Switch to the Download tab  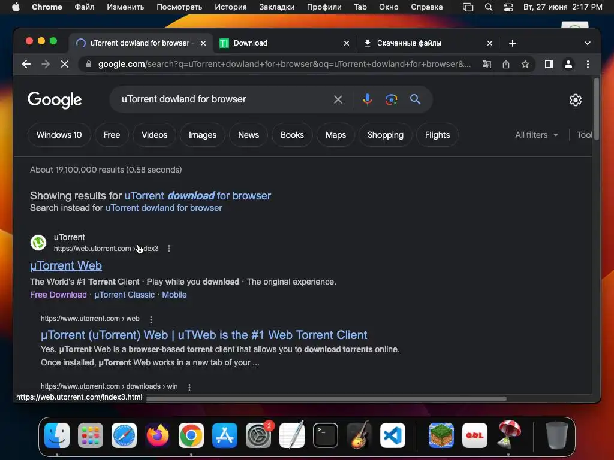point(284,43)
